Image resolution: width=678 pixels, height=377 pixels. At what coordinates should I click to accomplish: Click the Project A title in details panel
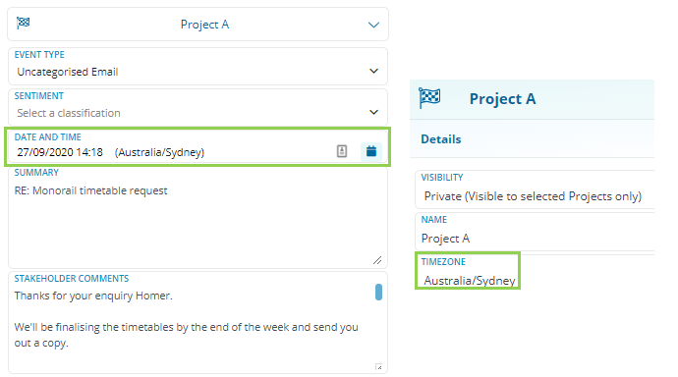502,99
